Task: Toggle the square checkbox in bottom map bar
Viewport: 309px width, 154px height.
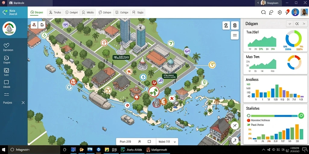Action: [x=149, y=141]
